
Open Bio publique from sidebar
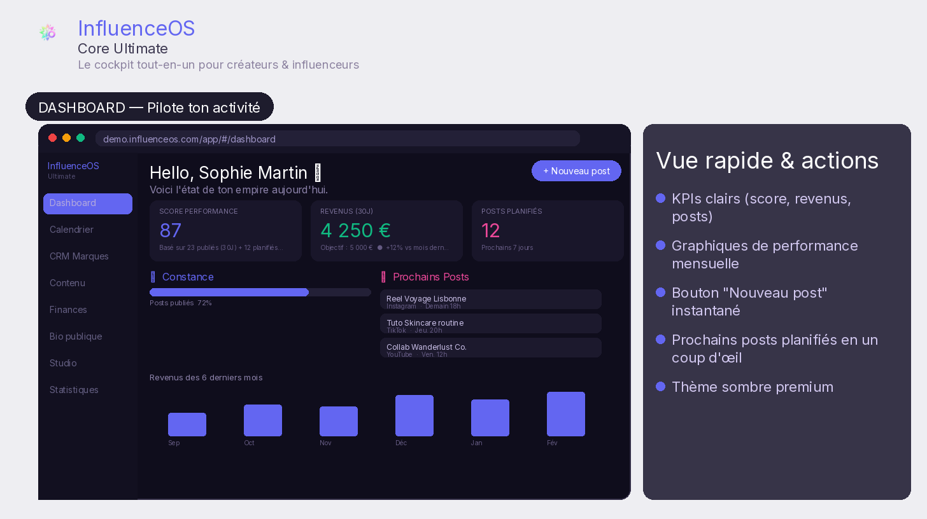pyautogui.click(x=76, y=336)
